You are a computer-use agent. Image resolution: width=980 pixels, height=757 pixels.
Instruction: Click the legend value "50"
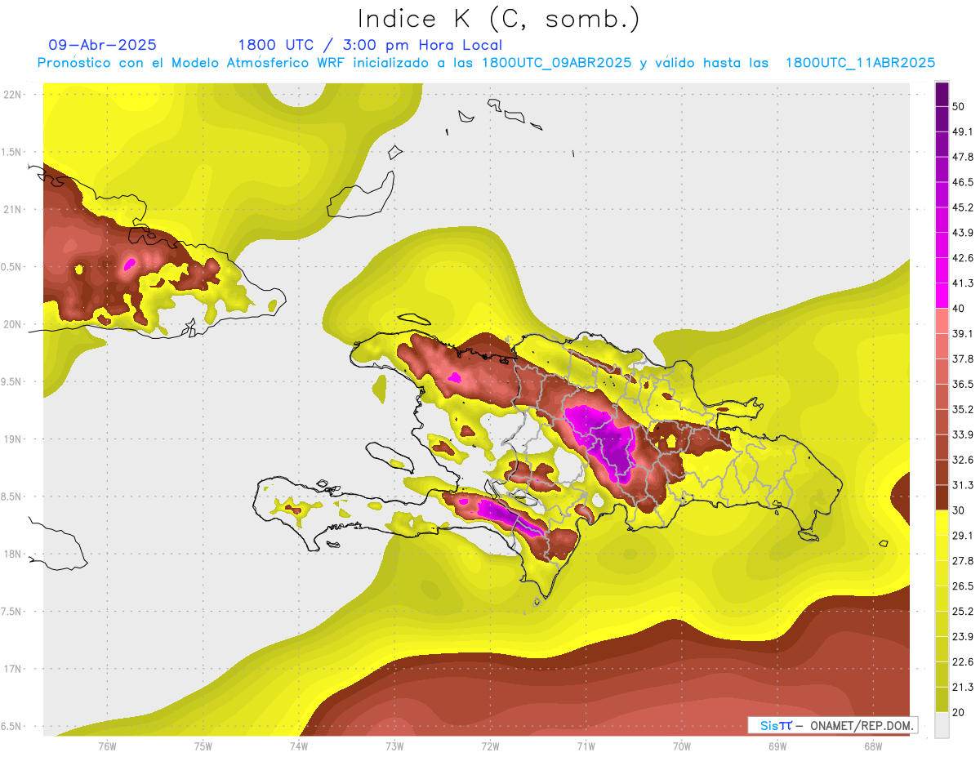[959, 106]
